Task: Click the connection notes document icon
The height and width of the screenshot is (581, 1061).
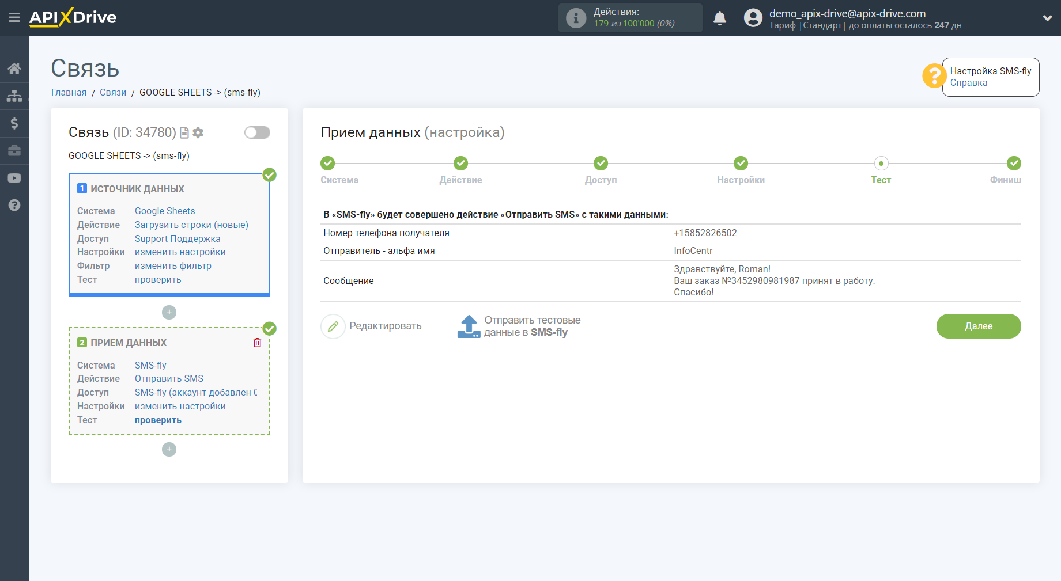Action: 184,133
